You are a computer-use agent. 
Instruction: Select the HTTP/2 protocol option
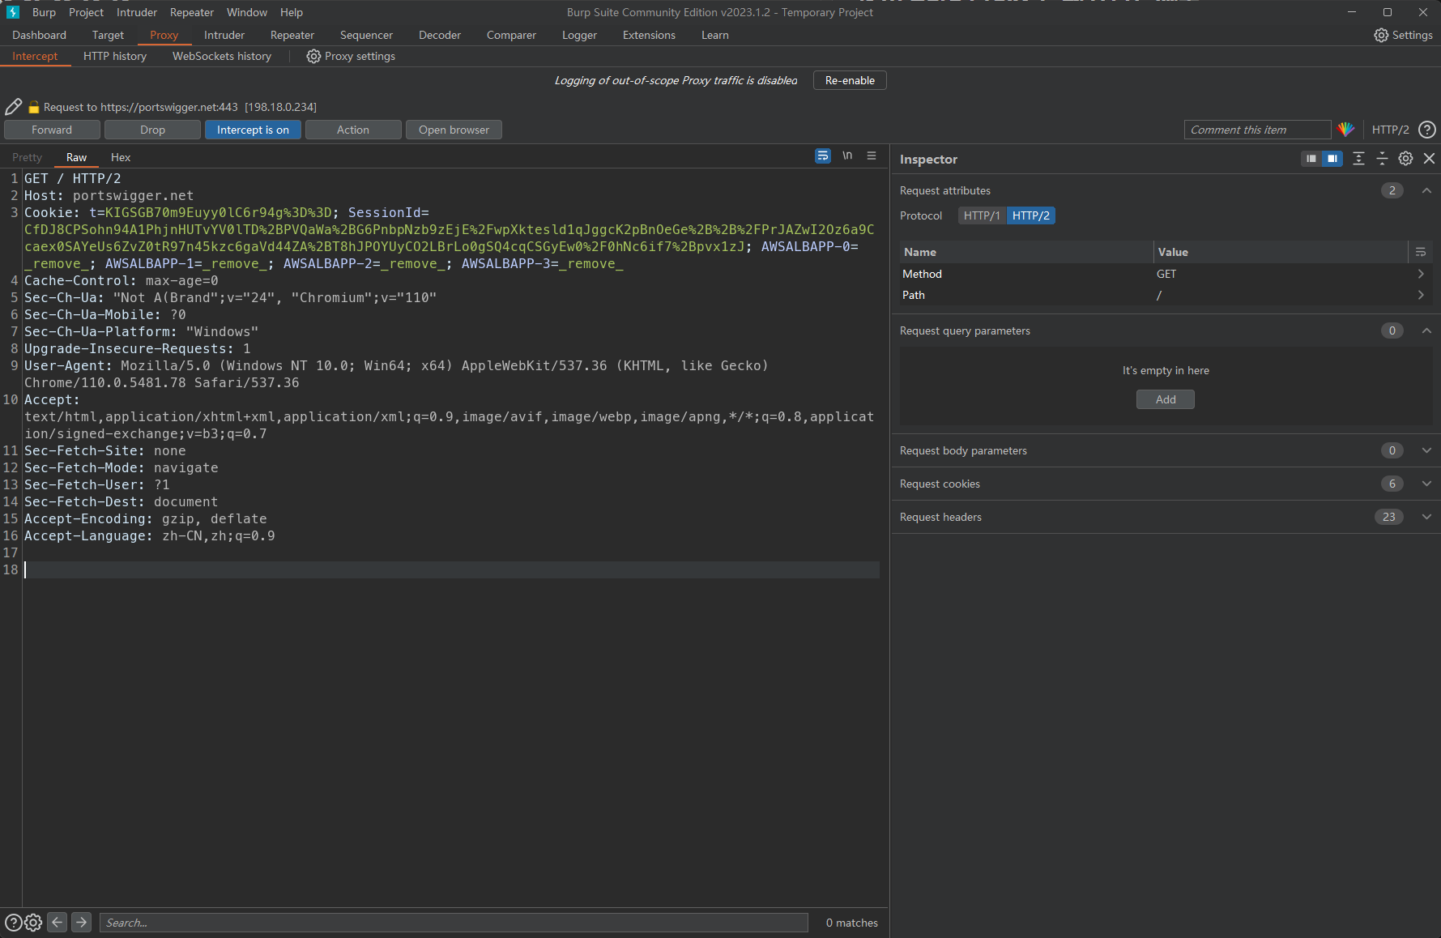tap(1030, 215)
